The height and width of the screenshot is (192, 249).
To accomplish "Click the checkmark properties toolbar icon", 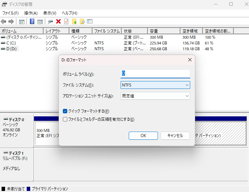I will coord(66,21).
